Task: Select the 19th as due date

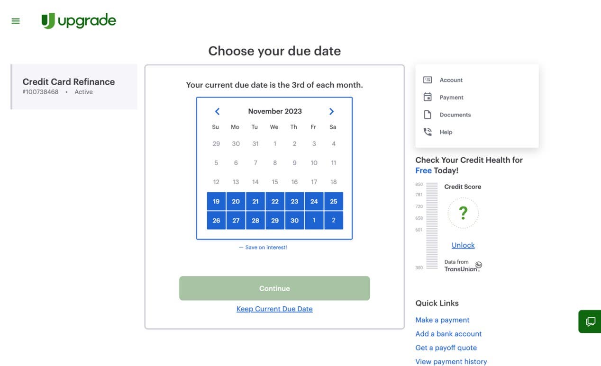Action: (x=216, y=201)
